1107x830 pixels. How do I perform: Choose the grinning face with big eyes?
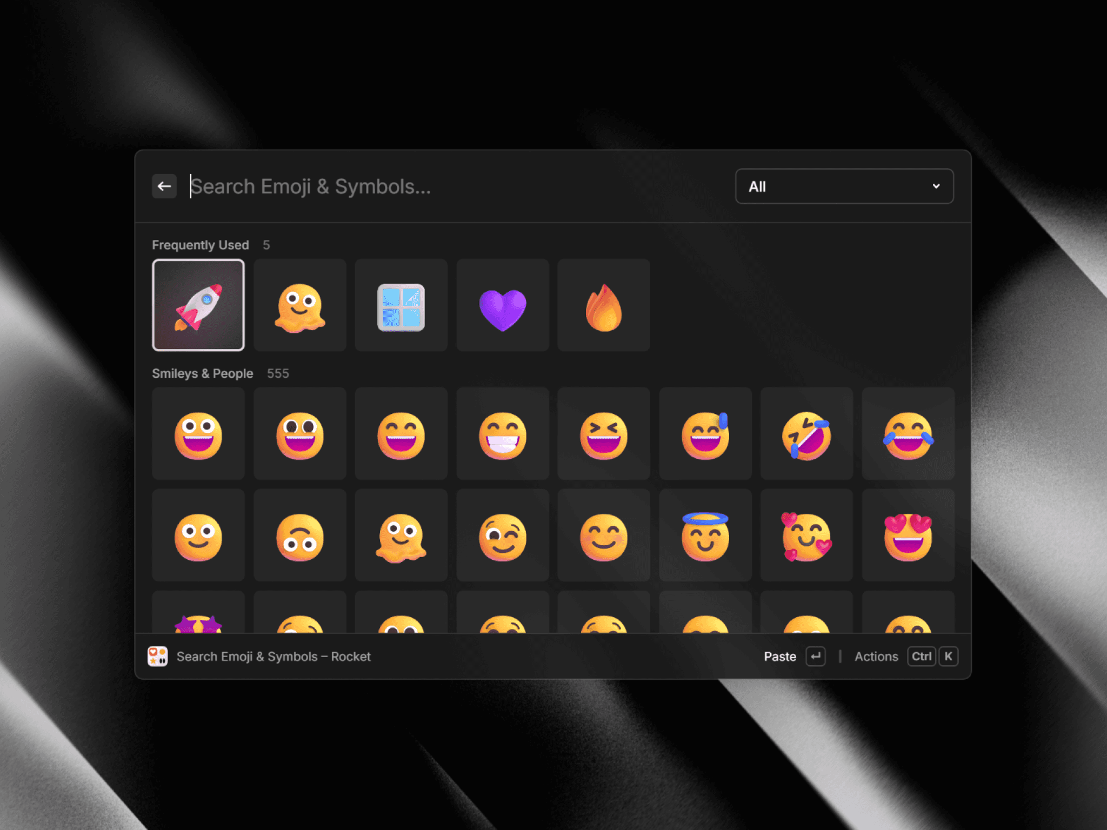[x=300, y=433]
